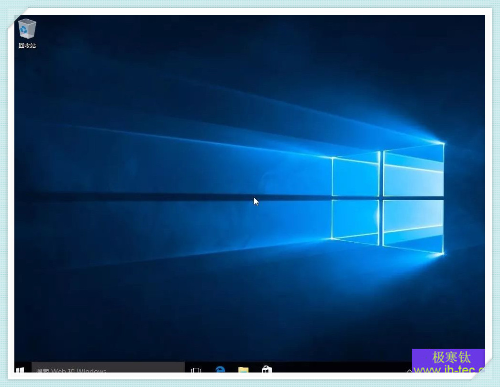Image resolution: width=500 pixels, height=387 pixels.
Task: Launch Microsoft Edge from the taskbar
Action: [x=220, y=369]
